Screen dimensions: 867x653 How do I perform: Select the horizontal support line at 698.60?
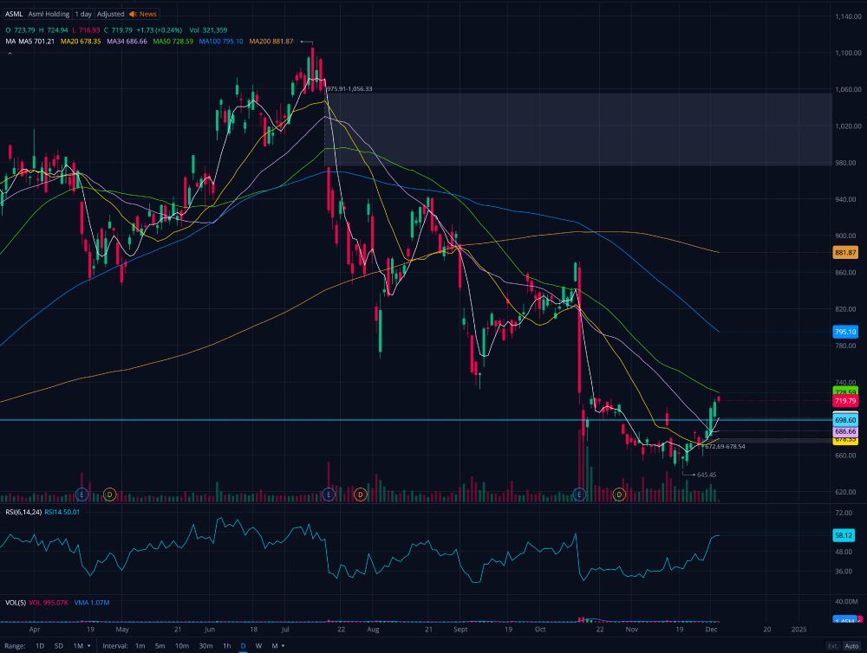(416, 420)
